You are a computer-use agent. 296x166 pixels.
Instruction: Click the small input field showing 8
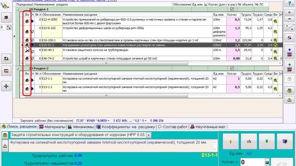pyautogui.click(x=3, y=28)
